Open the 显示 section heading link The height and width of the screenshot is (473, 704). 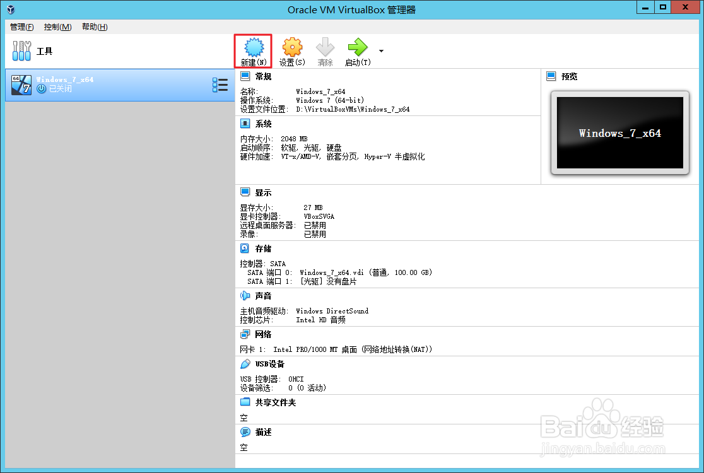tap(263, 192)
